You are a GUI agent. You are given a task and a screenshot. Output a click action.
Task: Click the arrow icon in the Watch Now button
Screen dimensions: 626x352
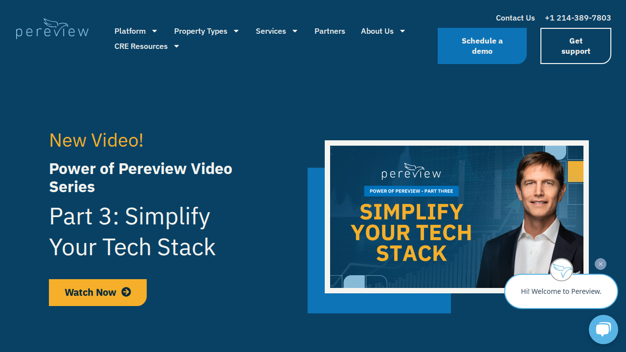126,292
